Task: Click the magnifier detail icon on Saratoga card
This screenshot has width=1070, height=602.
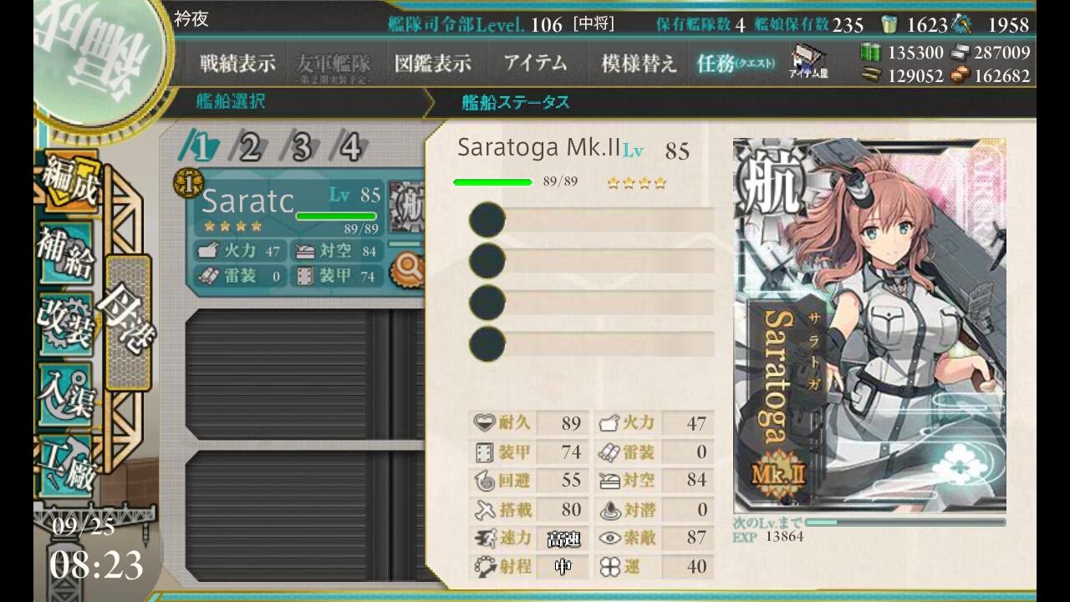Action: [410, 270]
